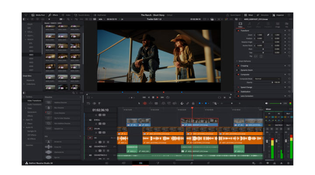Viewport: 315px width, 175px height.
Task: Toggle the Transform section enable switch
Action: (x=238, y=31)
